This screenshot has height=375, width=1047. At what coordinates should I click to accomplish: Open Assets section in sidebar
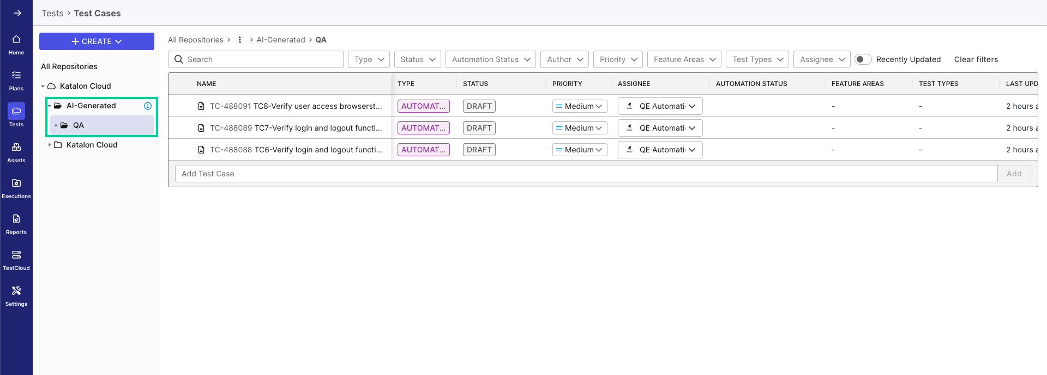coord(16,152)
